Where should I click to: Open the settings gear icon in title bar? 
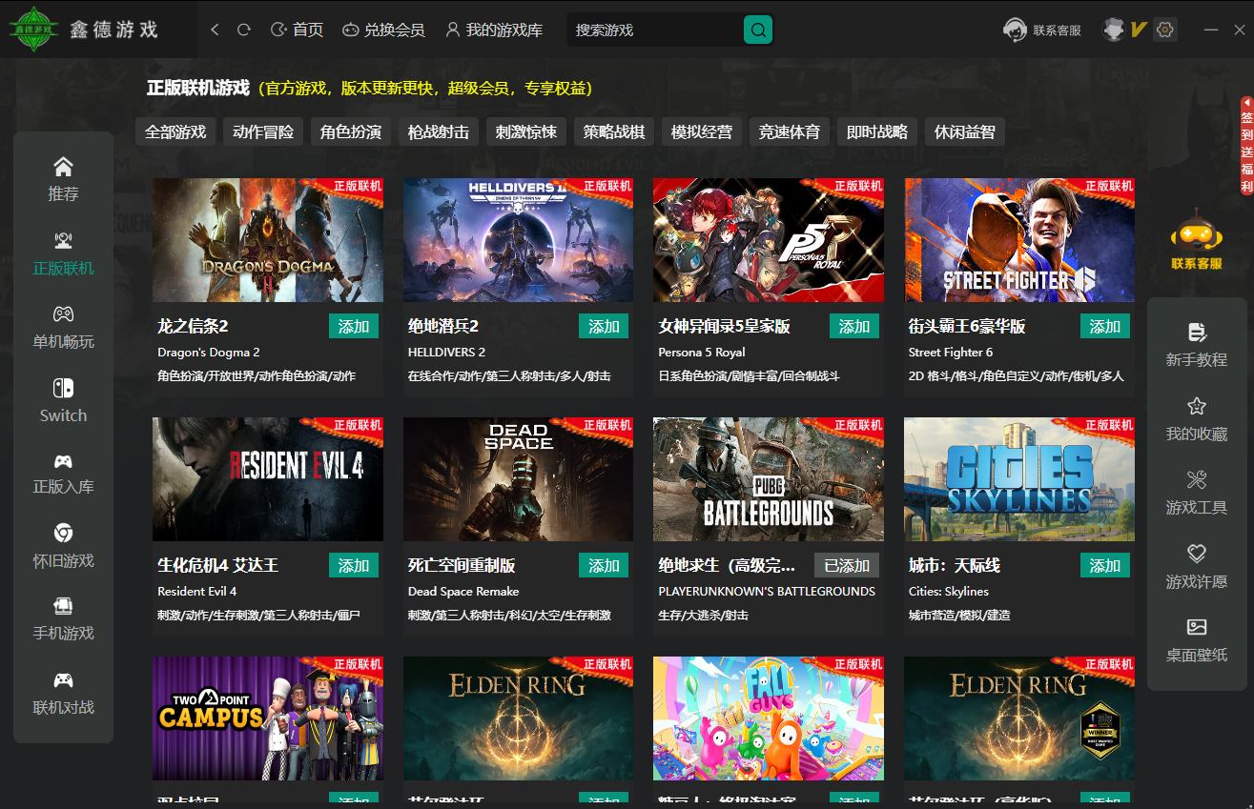(1164, 30)
